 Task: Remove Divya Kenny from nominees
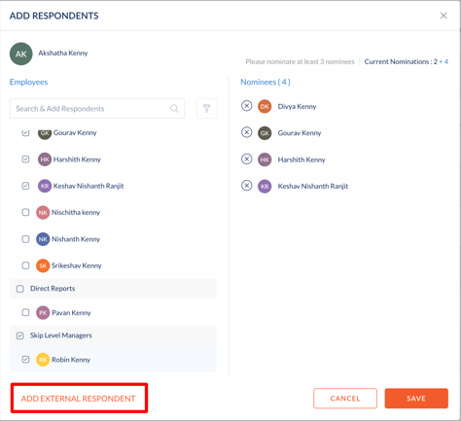[x=246, y=106]
